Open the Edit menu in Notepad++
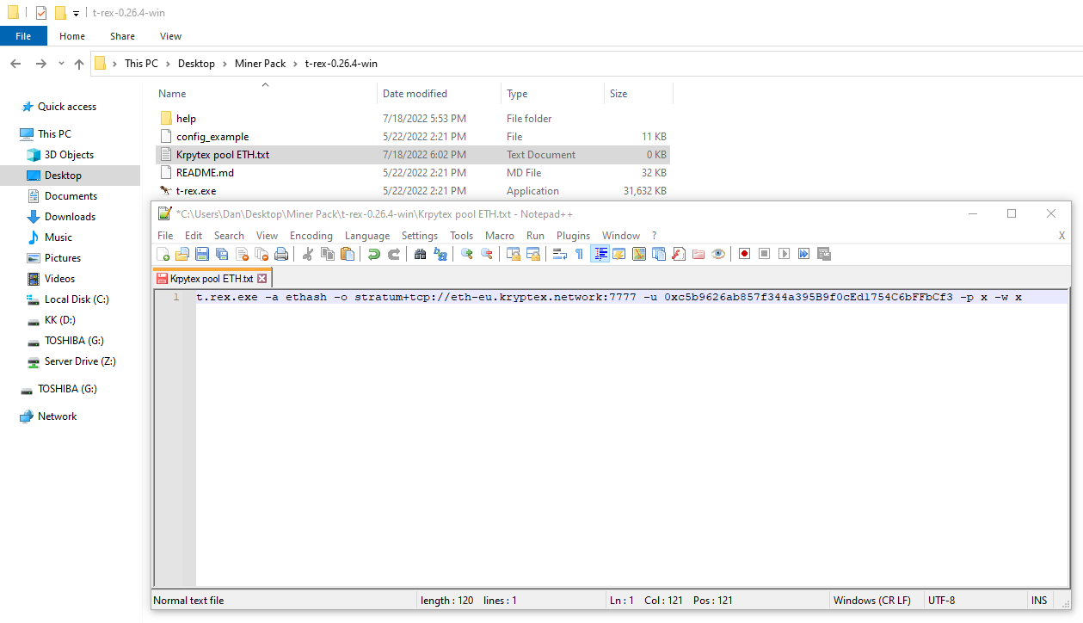Screen dimensions: 1083x623 (x=194, y=235)
